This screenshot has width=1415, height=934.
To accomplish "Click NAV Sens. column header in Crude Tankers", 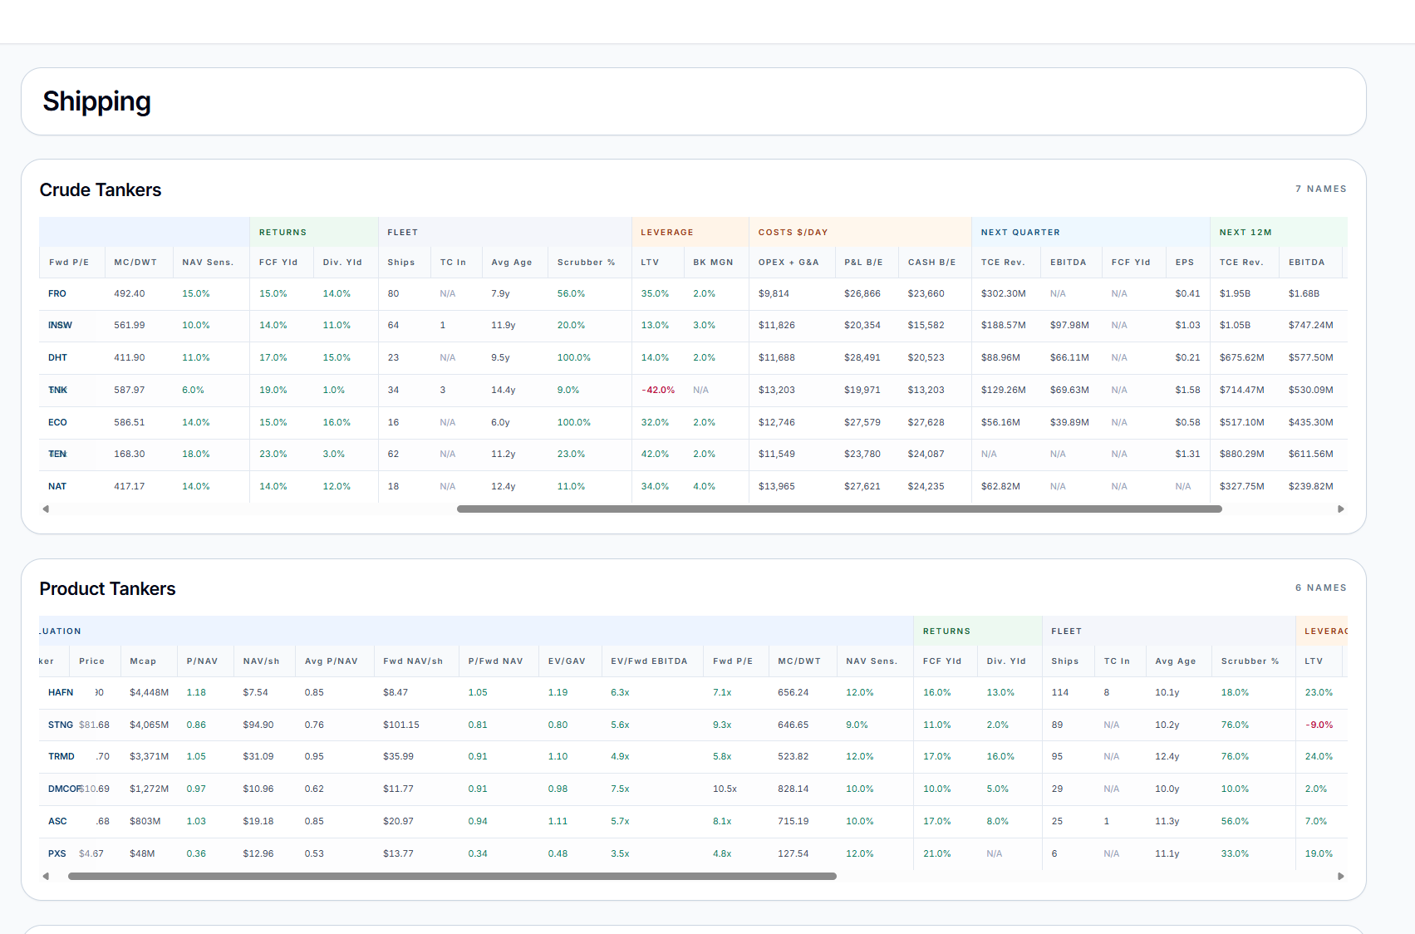I will pos(208,262).
